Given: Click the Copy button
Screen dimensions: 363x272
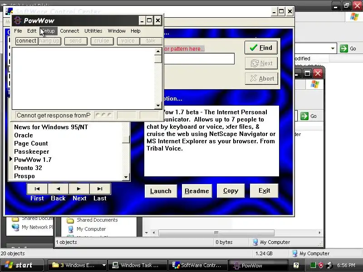Looking at the screenshot, I should point(231,191).
